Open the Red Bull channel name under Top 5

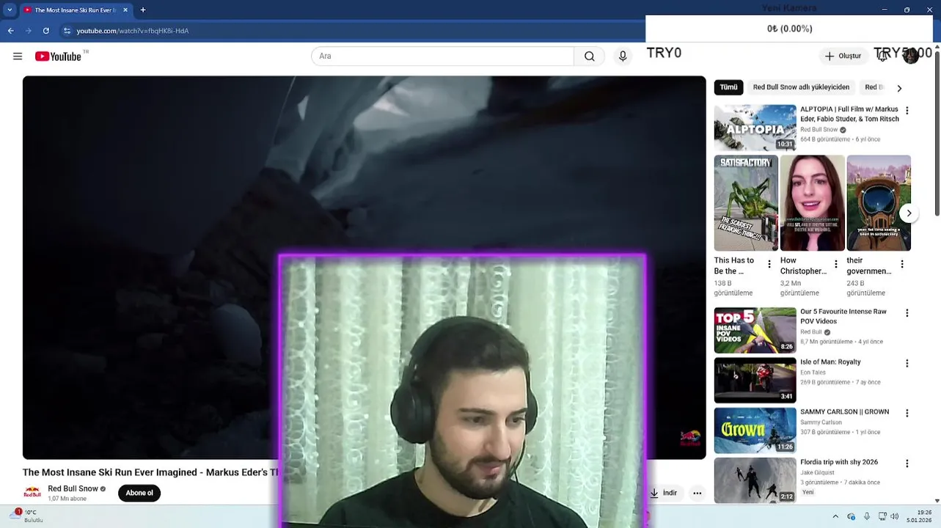(x=810, y=332)
